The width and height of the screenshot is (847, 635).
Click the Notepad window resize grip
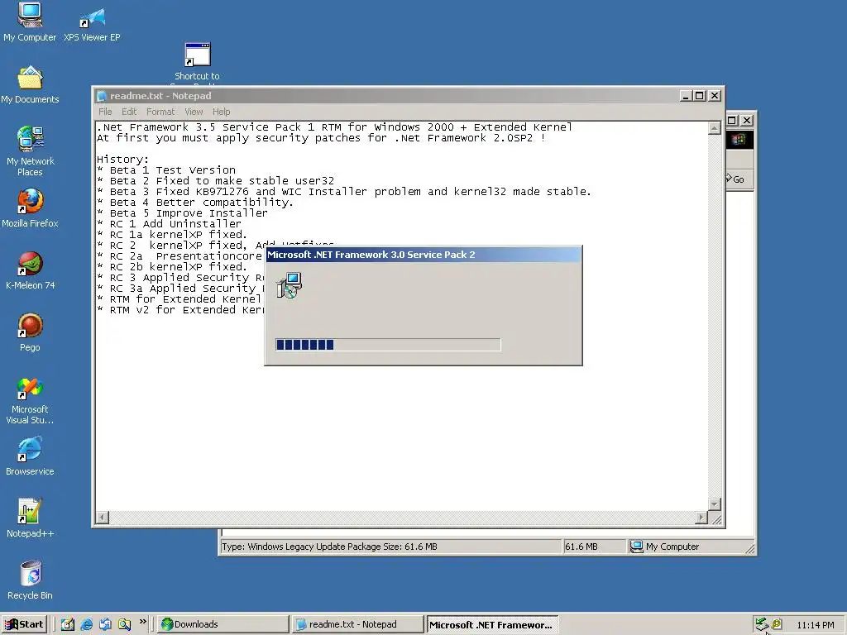pos(717,519)
